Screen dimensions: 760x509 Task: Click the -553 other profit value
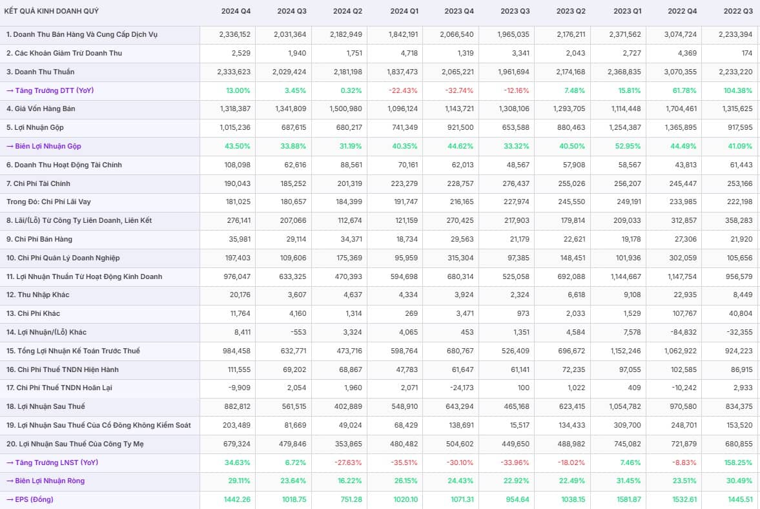click(298, 333)
